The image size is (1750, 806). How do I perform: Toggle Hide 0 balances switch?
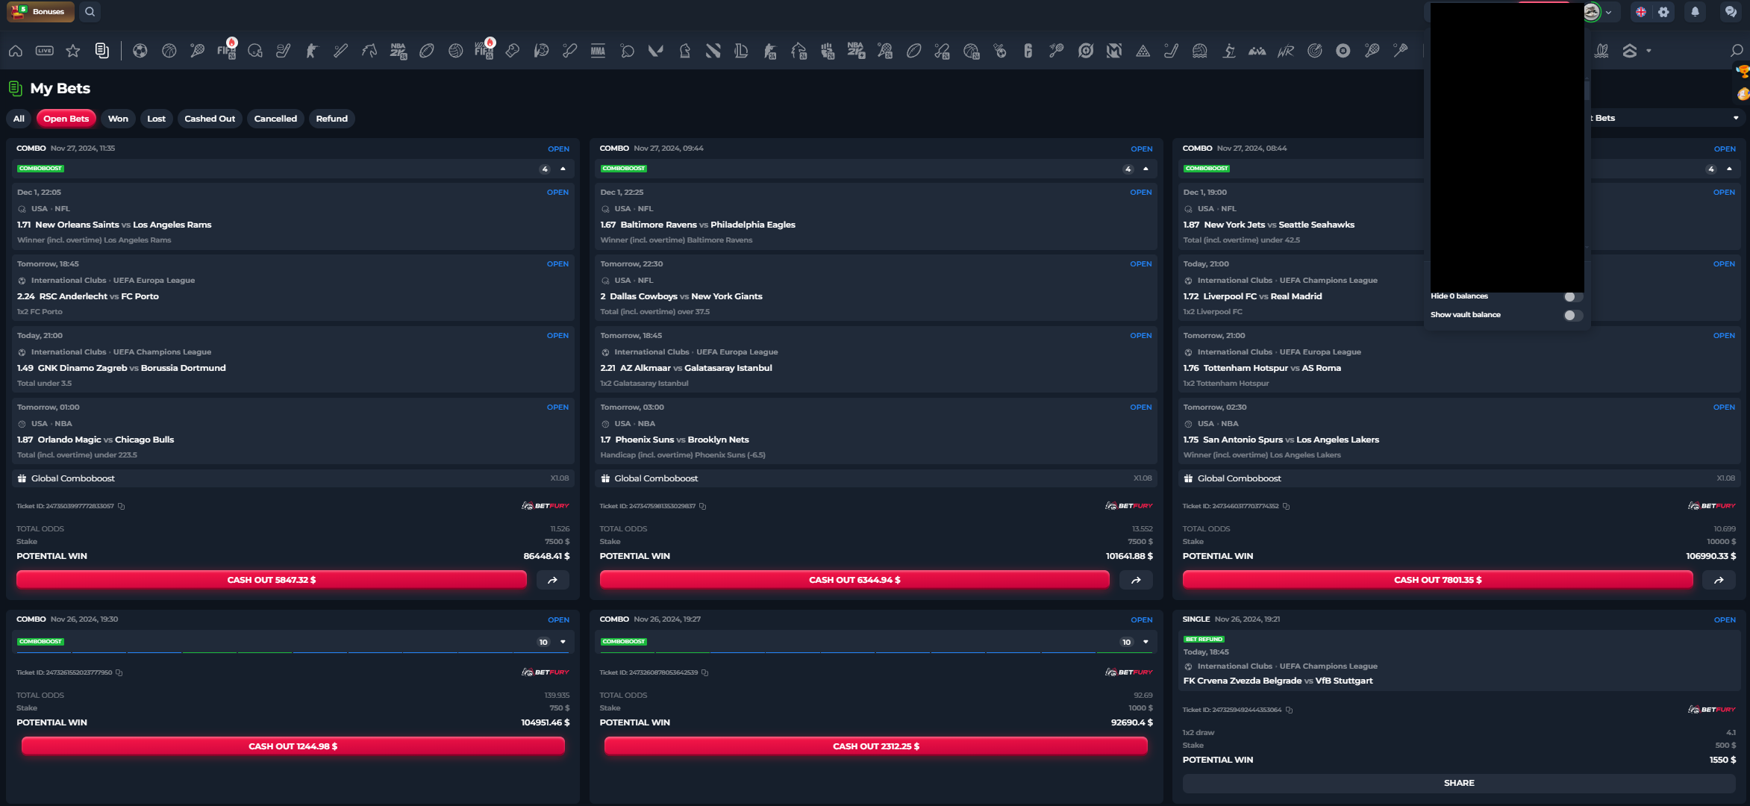pyautogui.click(x=1572, y=296)
